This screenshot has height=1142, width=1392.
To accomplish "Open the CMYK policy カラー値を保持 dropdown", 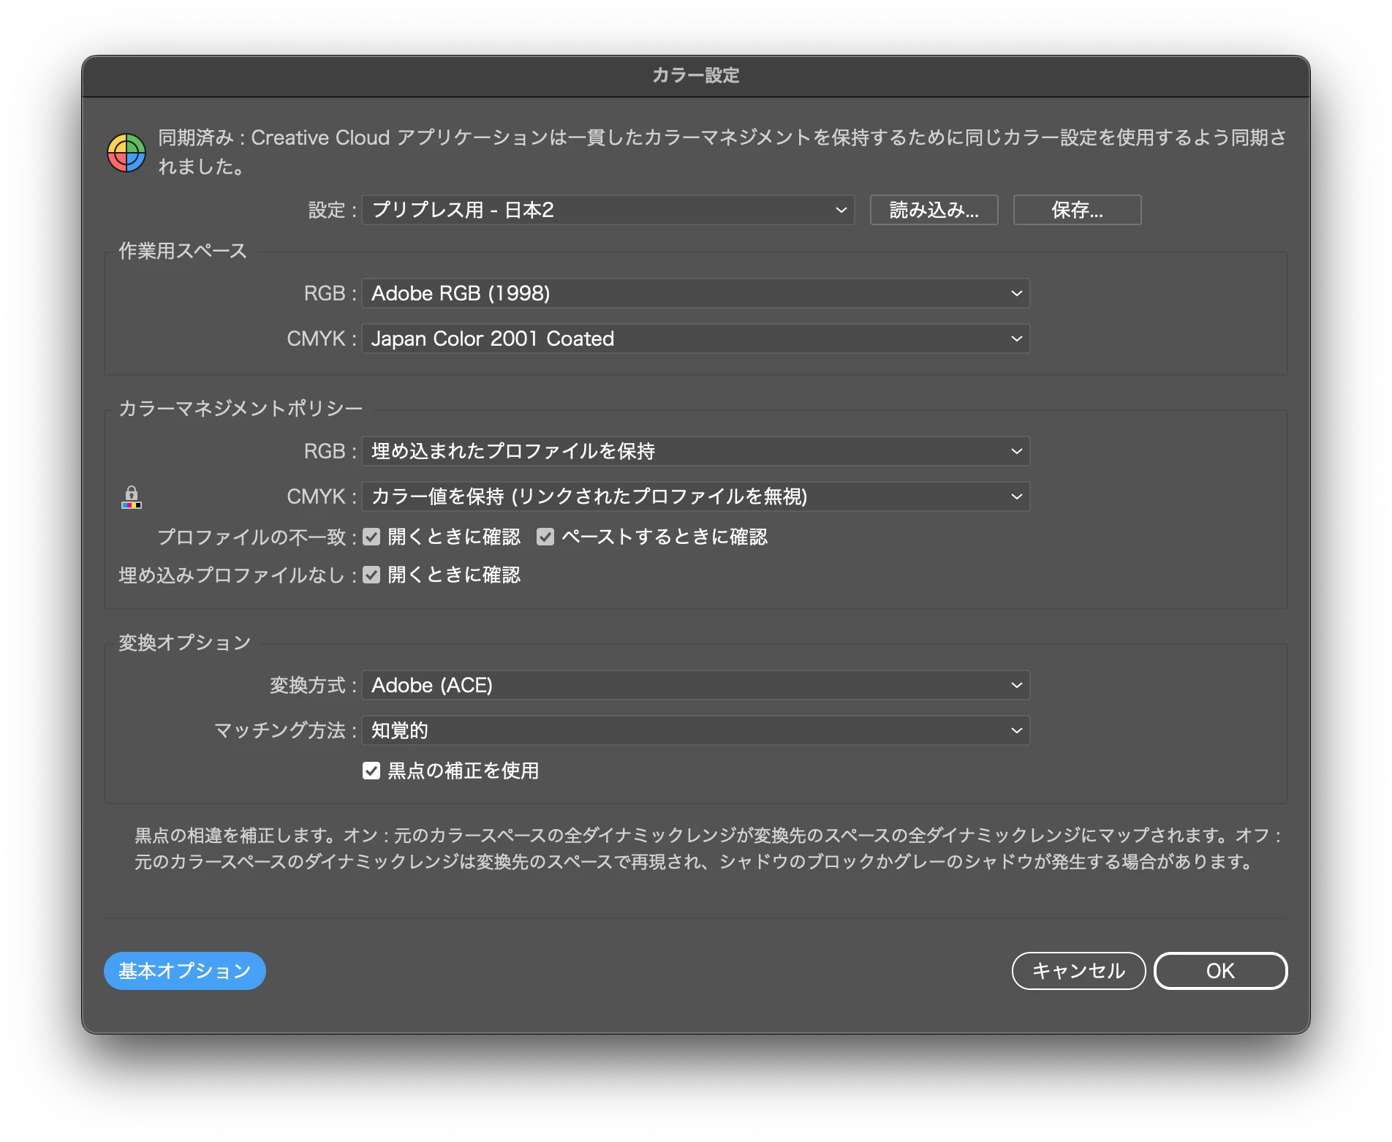I will [x=696, y=496].
